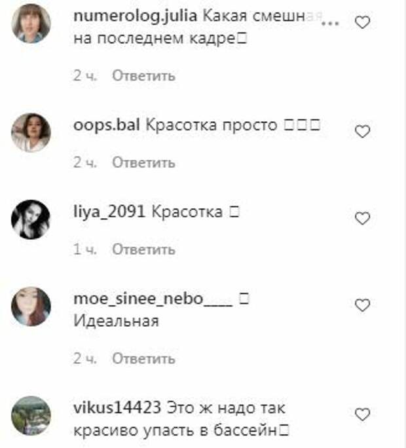
Task: Open liya_2091 username link
Action: (x=109, y=212)
